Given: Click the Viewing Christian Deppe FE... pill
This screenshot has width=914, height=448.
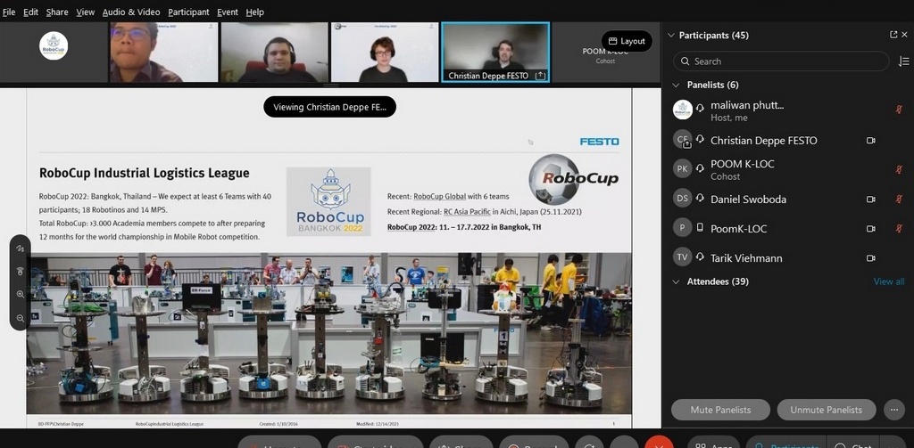Looking at the screenshot, I should 329,107.
